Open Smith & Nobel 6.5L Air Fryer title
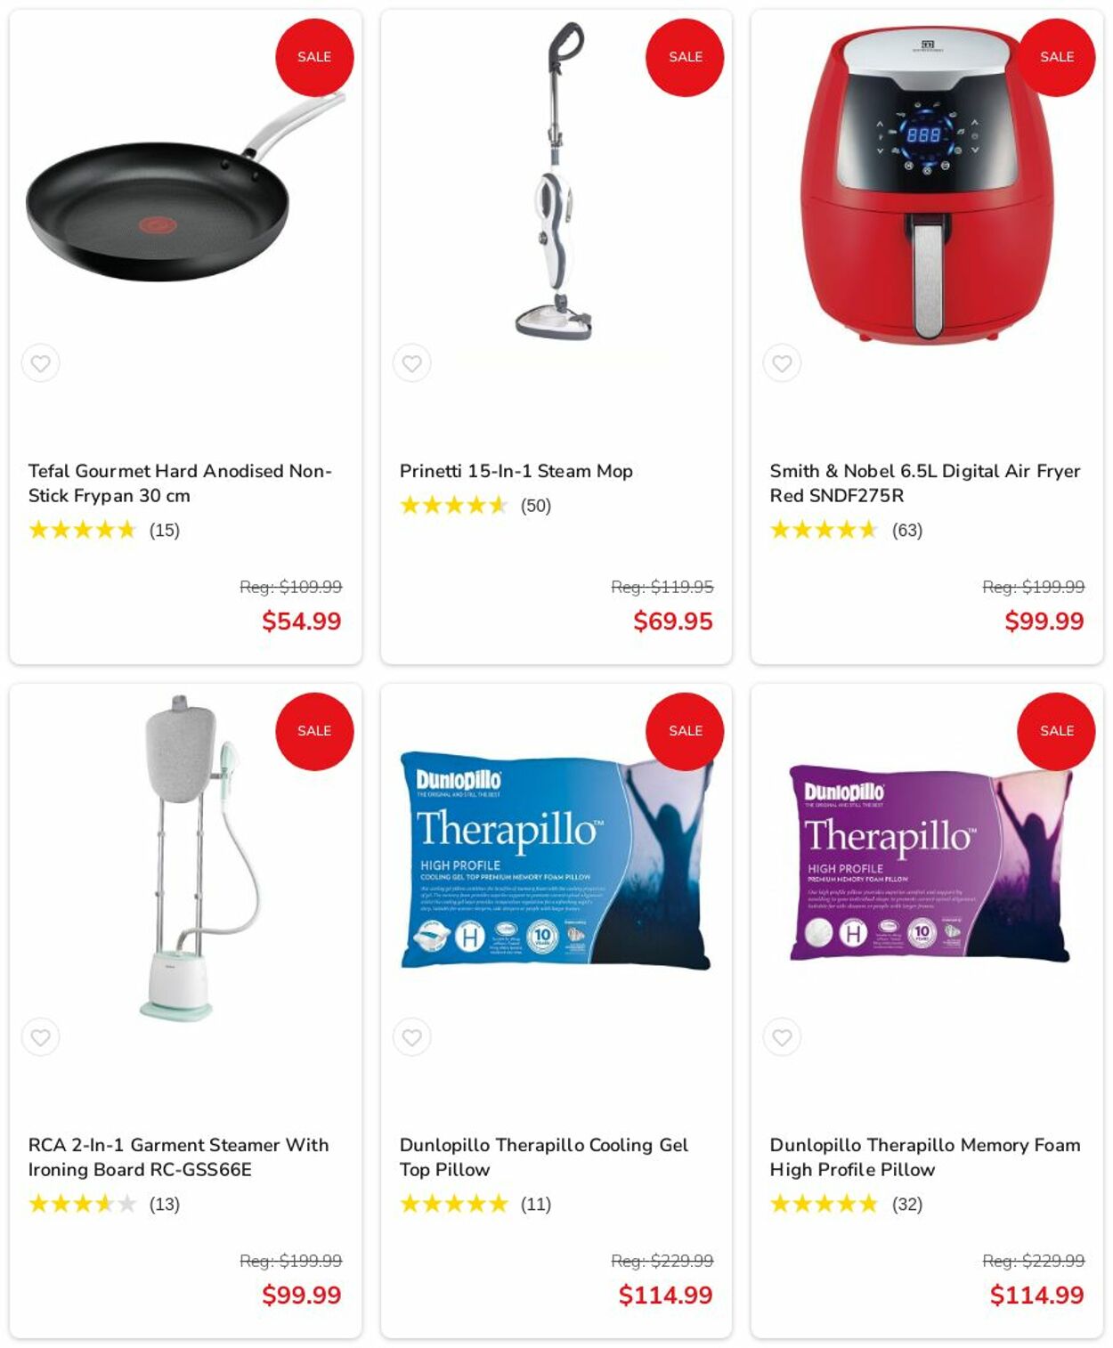The image size is (1113, 1348). tap(925, 483)
